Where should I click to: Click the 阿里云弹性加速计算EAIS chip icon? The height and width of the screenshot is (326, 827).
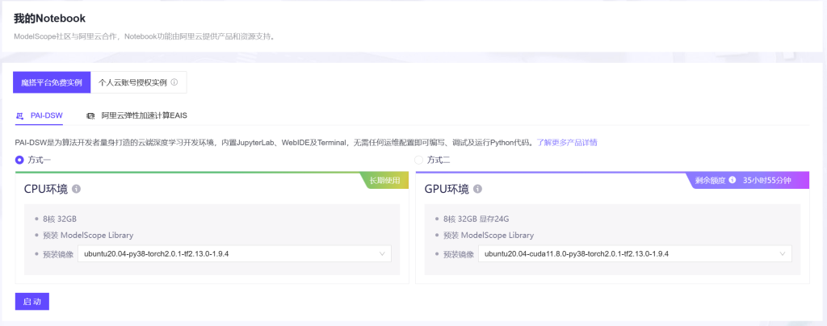(x=90, y=115)
